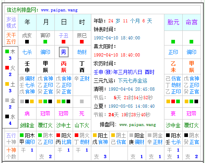Click 劫财 in the hour column

82,52
